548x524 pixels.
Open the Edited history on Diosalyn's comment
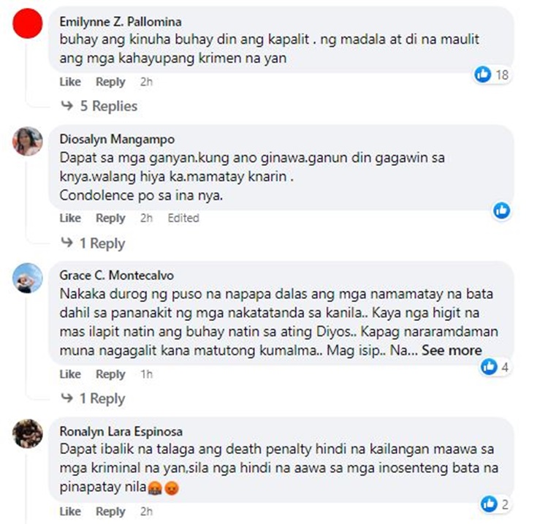[183, 218]
